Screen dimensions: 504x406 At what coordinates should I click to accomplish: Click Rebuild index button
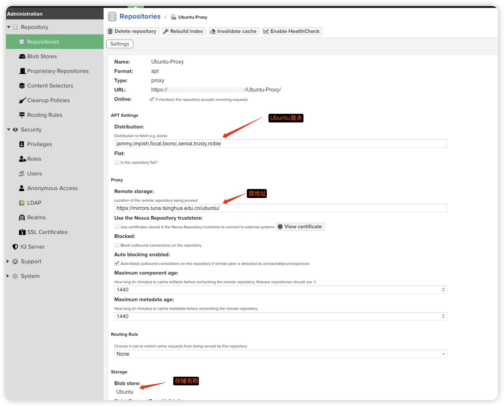184,31
